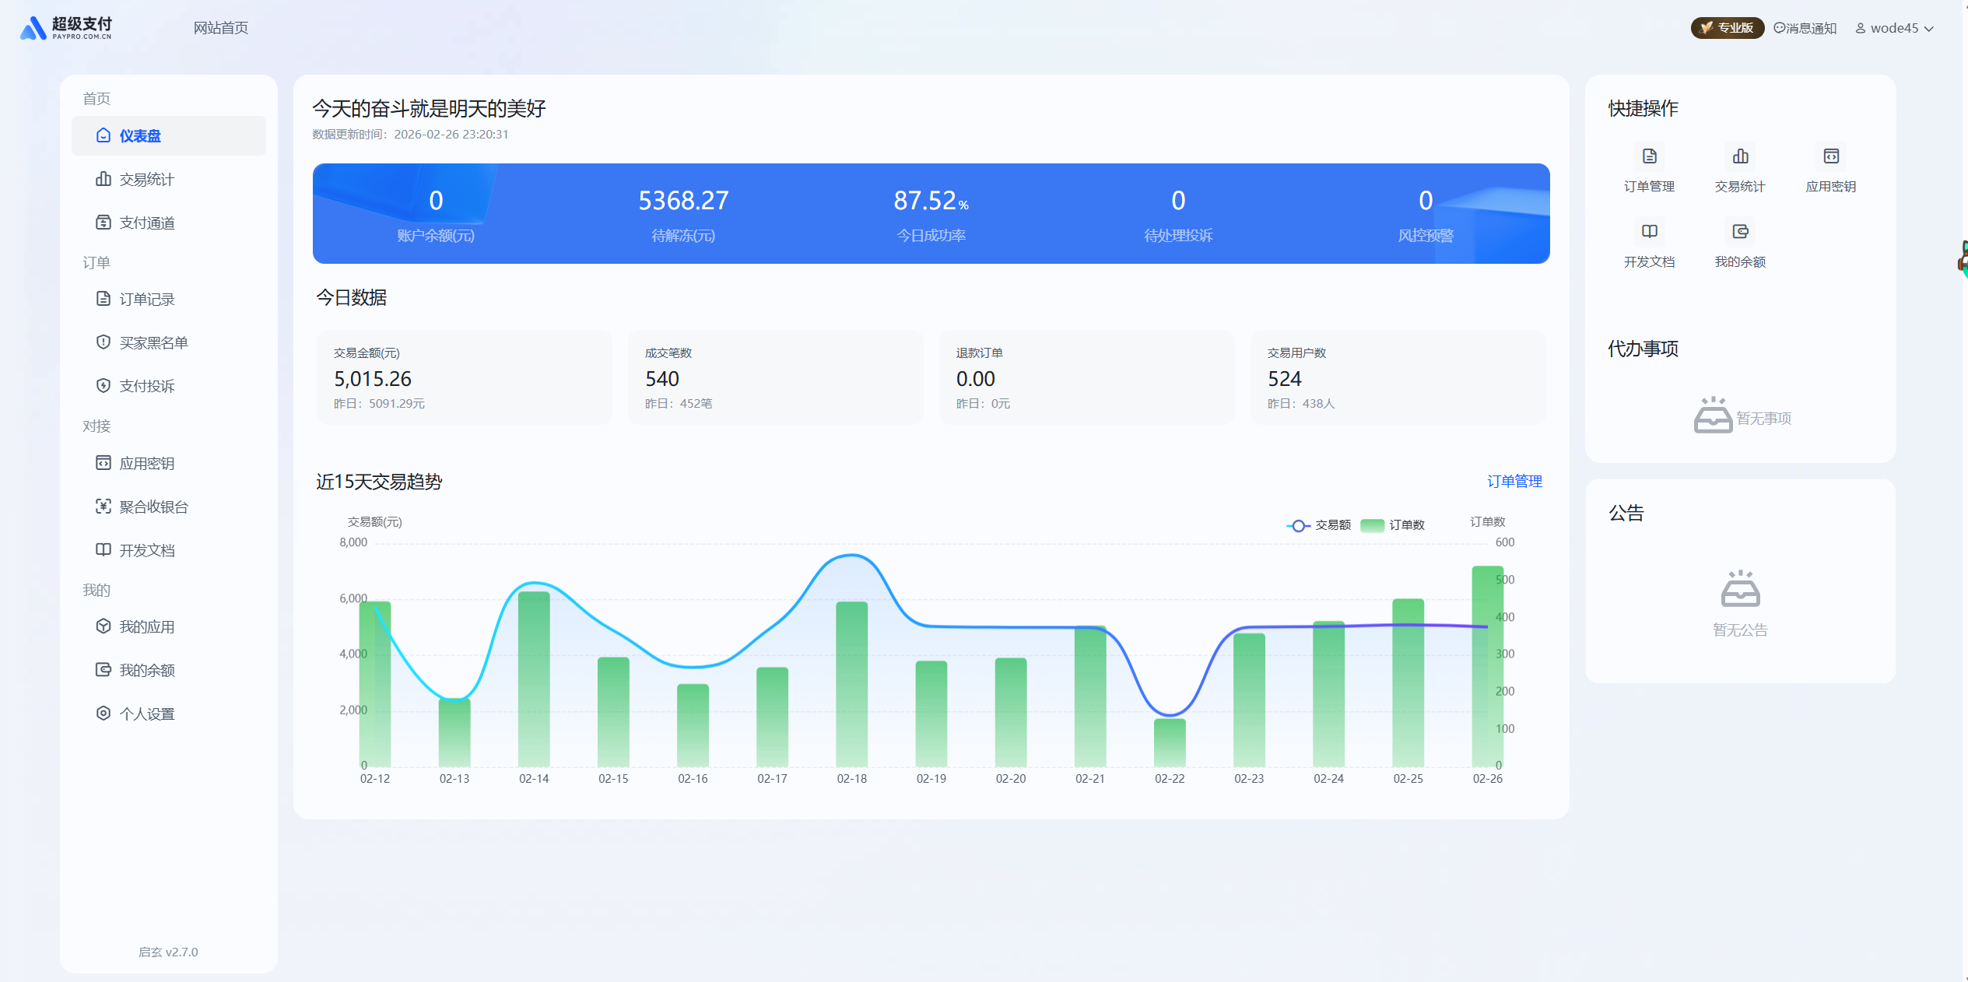Open 买家黑名单 sidebar entry
Screen dimensions: 1968x982
pos(153,343)
